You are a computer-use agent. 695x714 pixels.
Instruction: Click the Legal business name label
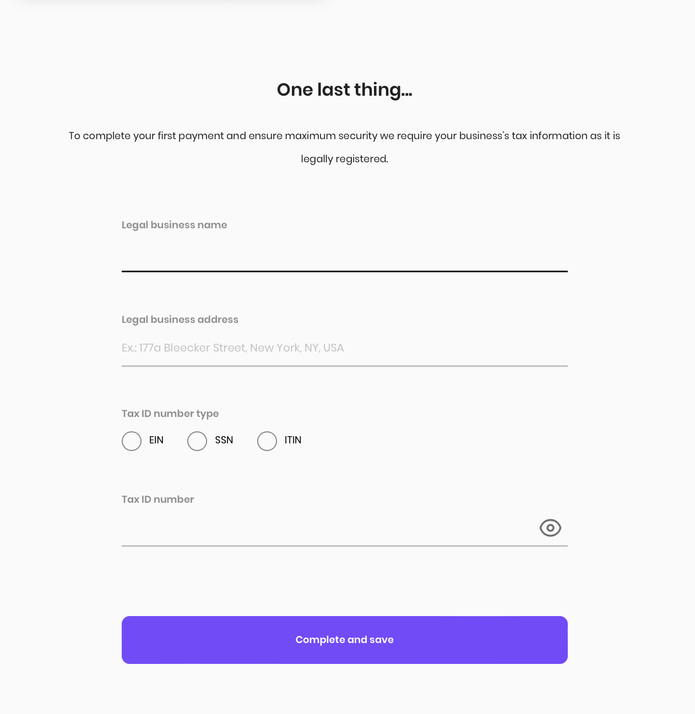tap(174, 225)
